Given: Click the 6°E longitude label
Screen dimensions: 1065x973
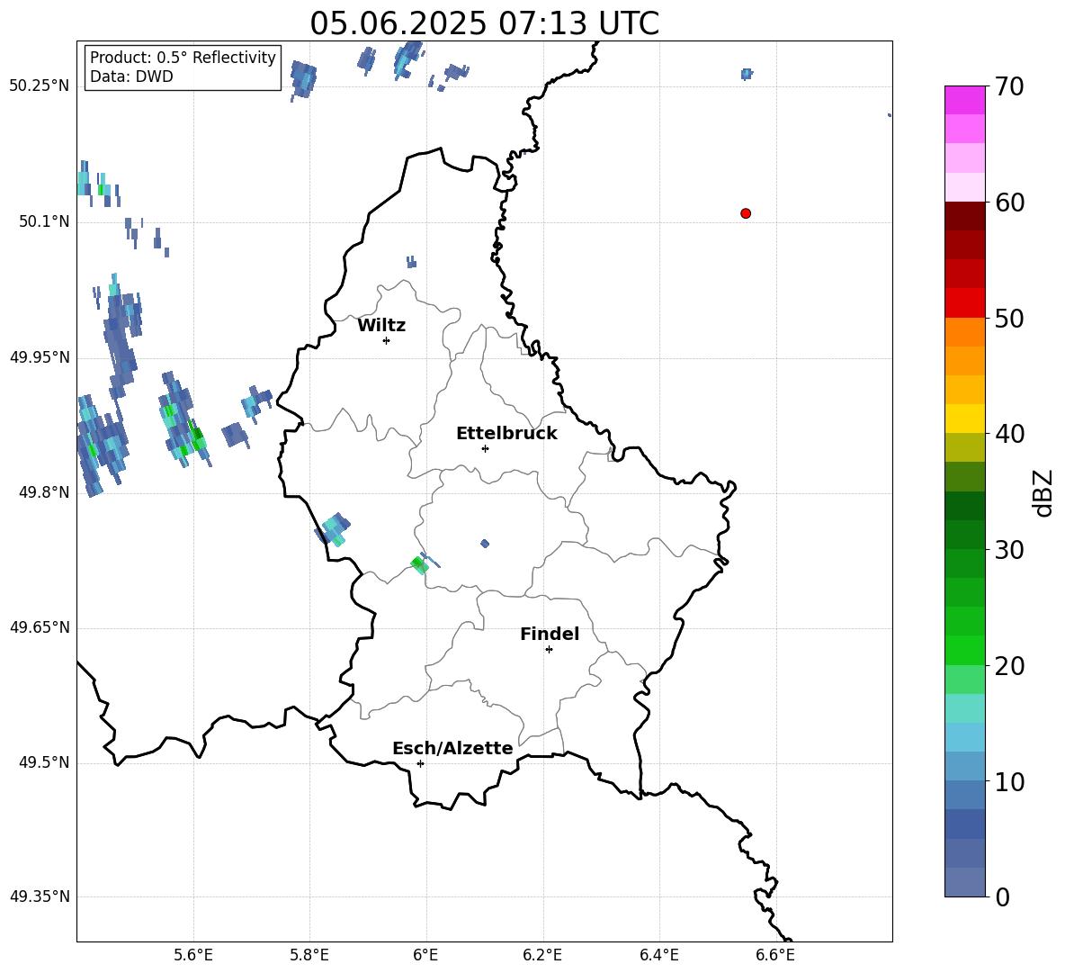Looking at the screenshot, I should [x=425, y=955].
